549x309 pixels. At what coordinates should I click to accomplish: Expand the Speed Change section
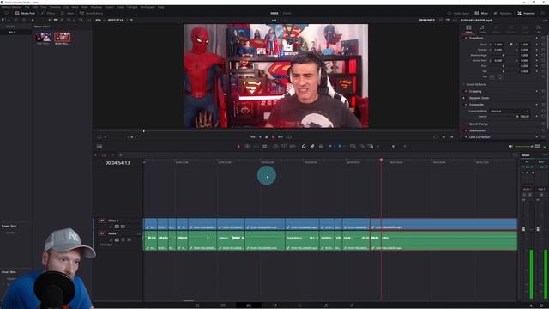[x=479, y=124]
